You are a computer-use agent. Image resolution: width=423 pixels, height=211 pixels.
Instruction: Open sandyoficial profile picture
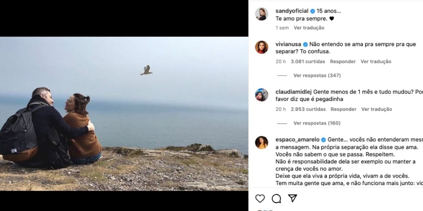click(262, 14)
